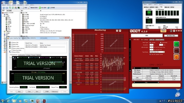Click CPUID button in stability test
This screenshot has width=184, height=103.
coord(47,92)
